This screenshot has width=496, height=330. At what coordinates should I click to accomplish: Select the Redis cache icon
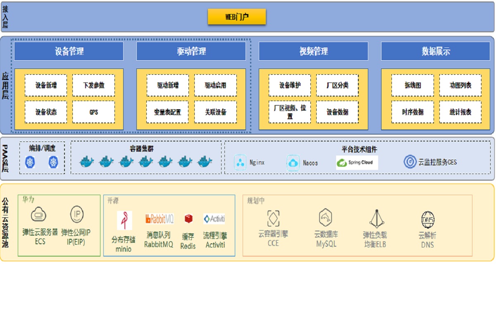(188, 219)
